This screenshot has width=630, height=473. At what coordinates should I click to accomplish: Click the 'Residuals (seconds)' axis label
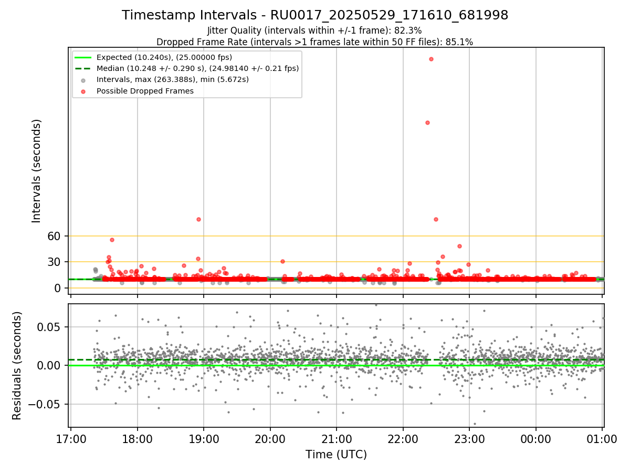(17, 365)
